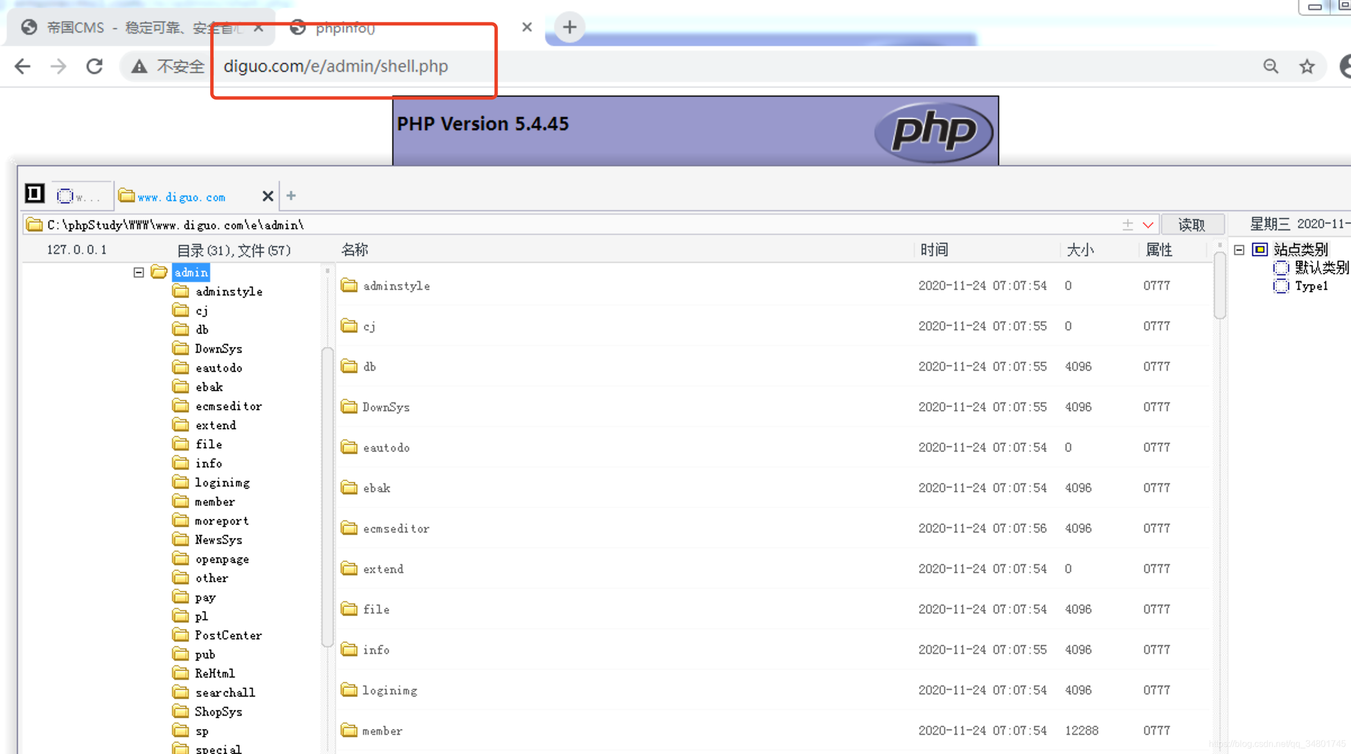Click folder icon of ebak in file list
The width and height of the screenshot is (1351, 754).
coord(349,488)
